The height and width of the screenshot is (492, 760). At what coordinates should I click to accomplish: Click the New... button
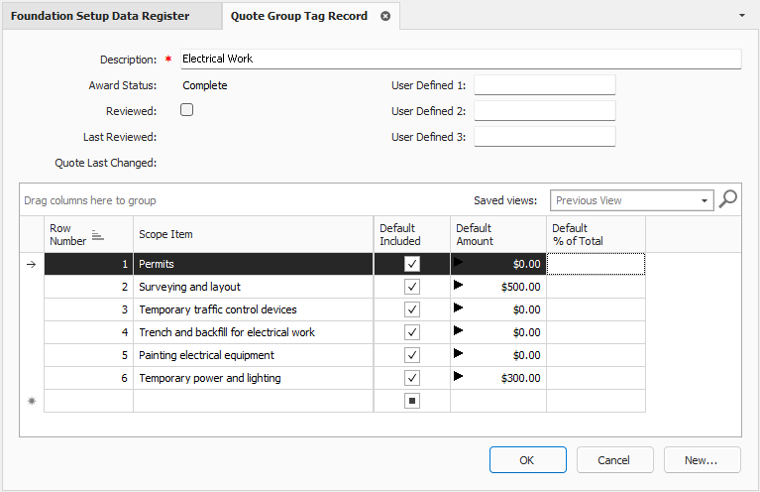[x=702, y=460]
